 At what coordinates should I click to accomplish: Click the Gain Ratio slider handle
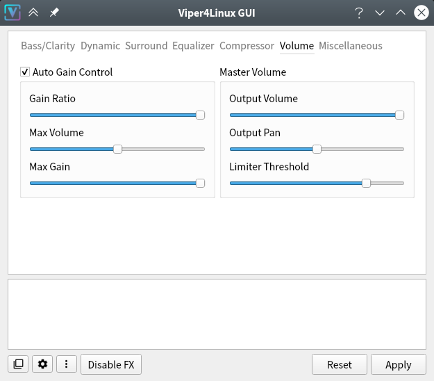point(200,115)
